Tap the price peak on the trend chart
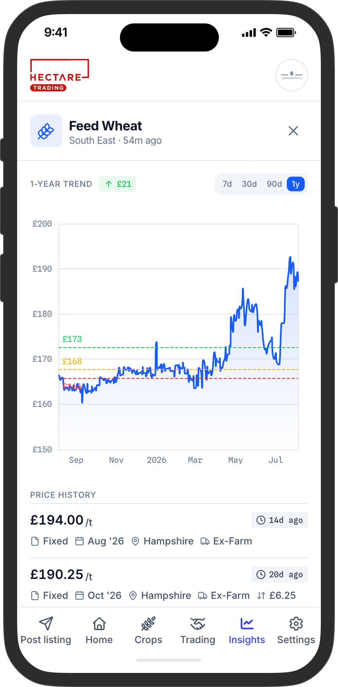Image resolution: width=338 pixels, height=687 pixels. (290, 257)
